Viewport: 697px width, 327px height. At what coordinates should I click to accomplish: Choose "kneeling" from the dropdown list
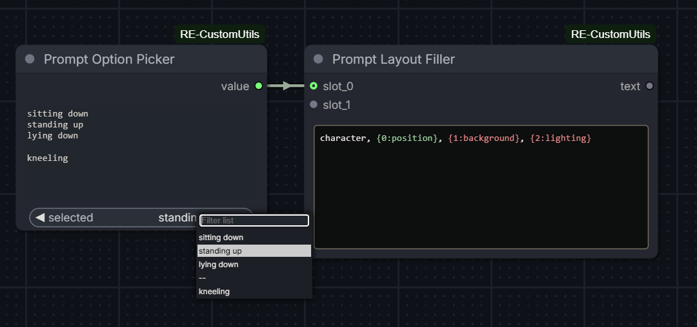254,292
